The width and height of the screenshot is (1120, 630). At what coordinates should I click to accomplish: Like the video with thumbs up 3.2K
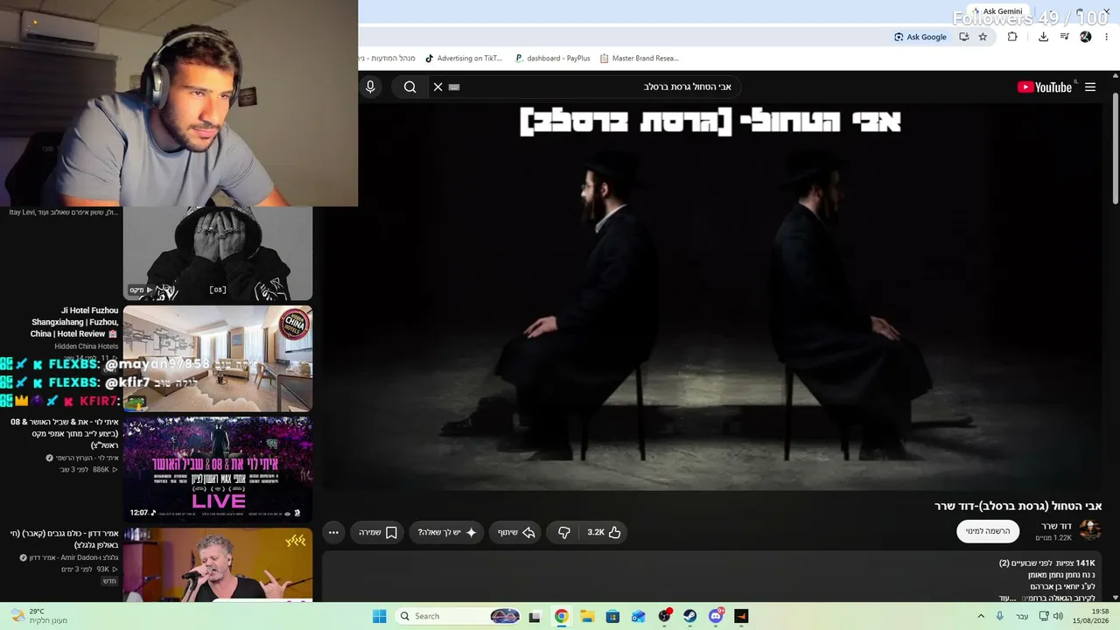pos(605,532)
